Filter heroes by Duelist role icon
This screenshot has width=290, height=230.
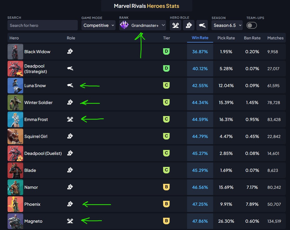pos(189,25)
